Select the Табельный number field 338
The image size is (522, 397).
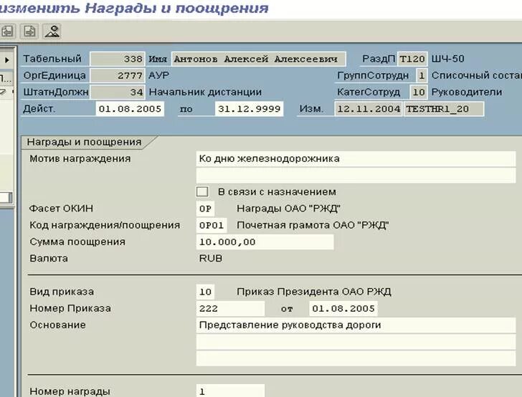tap(118, 59)
